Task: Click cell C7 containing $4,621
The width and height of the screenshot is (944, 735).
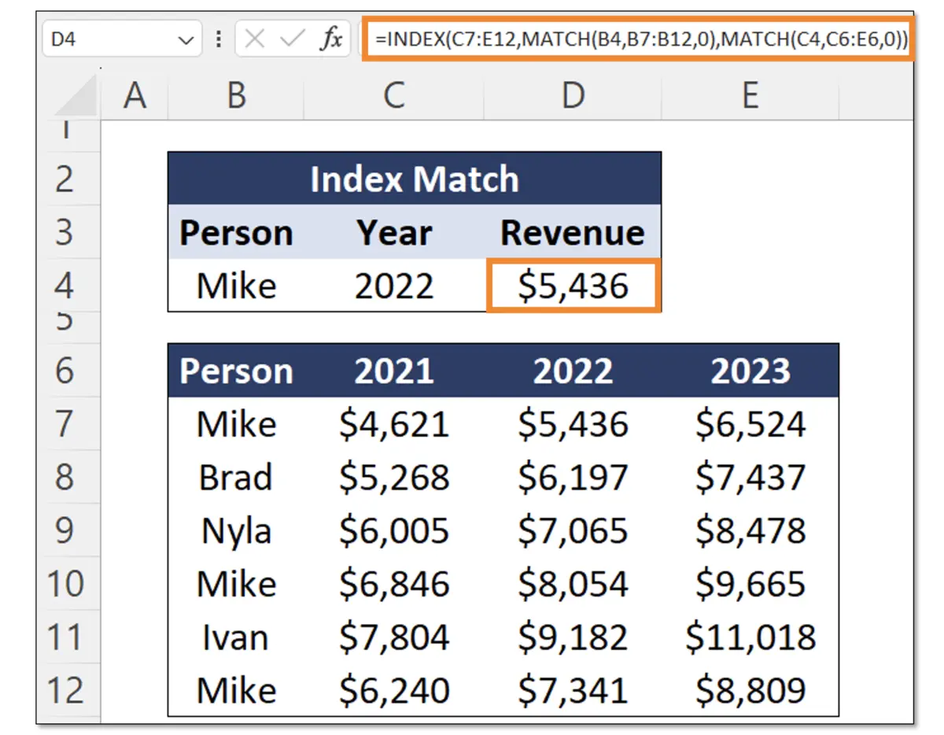Action: (393, 424)
